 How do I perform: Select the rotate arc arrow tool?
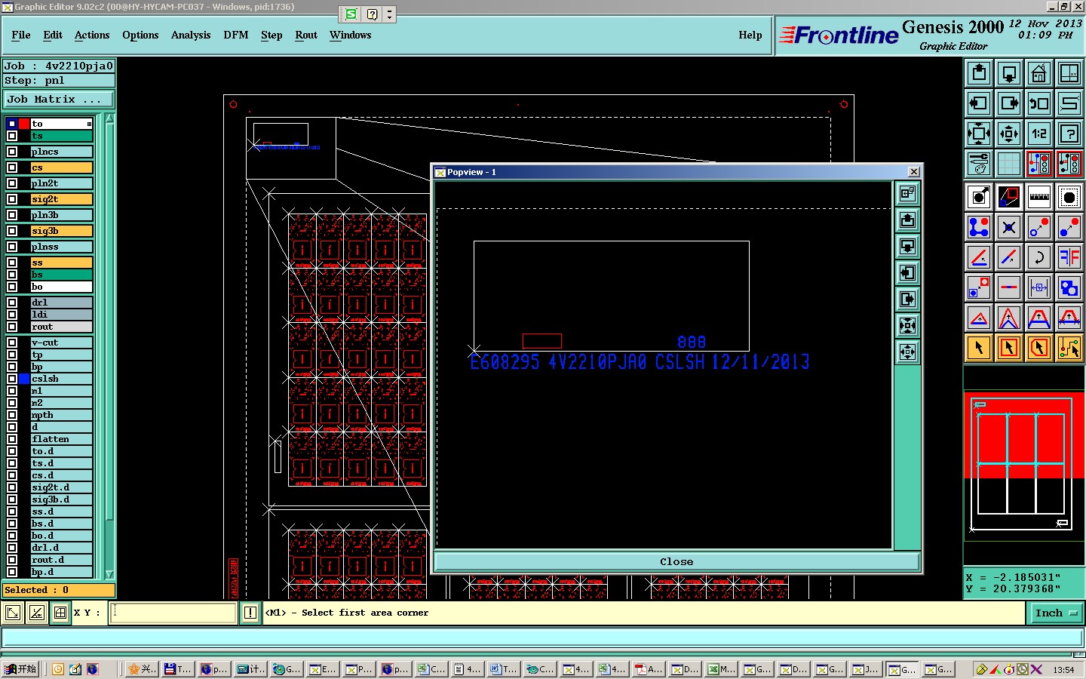point(1039,257)
